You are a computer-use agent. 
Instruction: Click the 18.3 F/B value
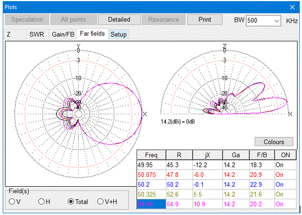tap(256, 165)
